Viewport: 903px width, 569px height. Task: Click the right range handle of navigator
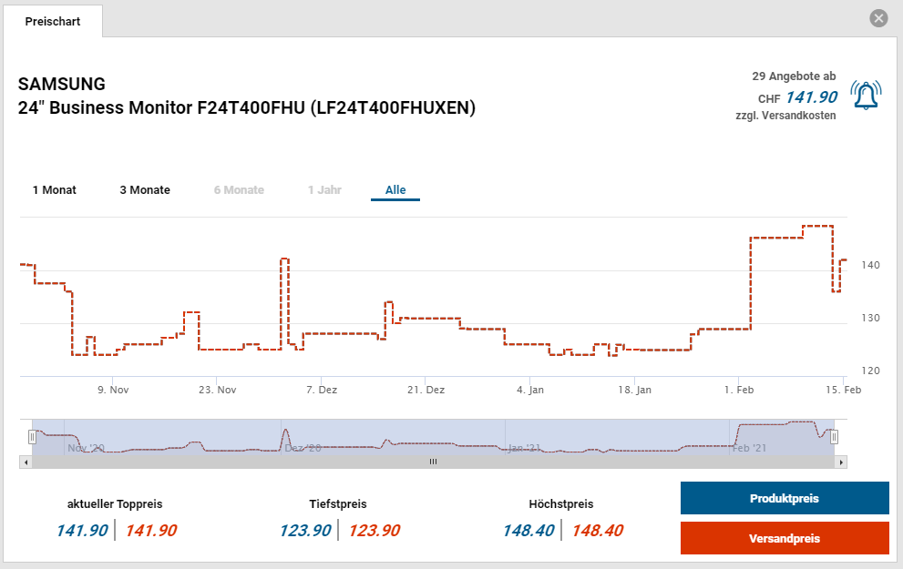pyautogui.click(x=834, y=437)
